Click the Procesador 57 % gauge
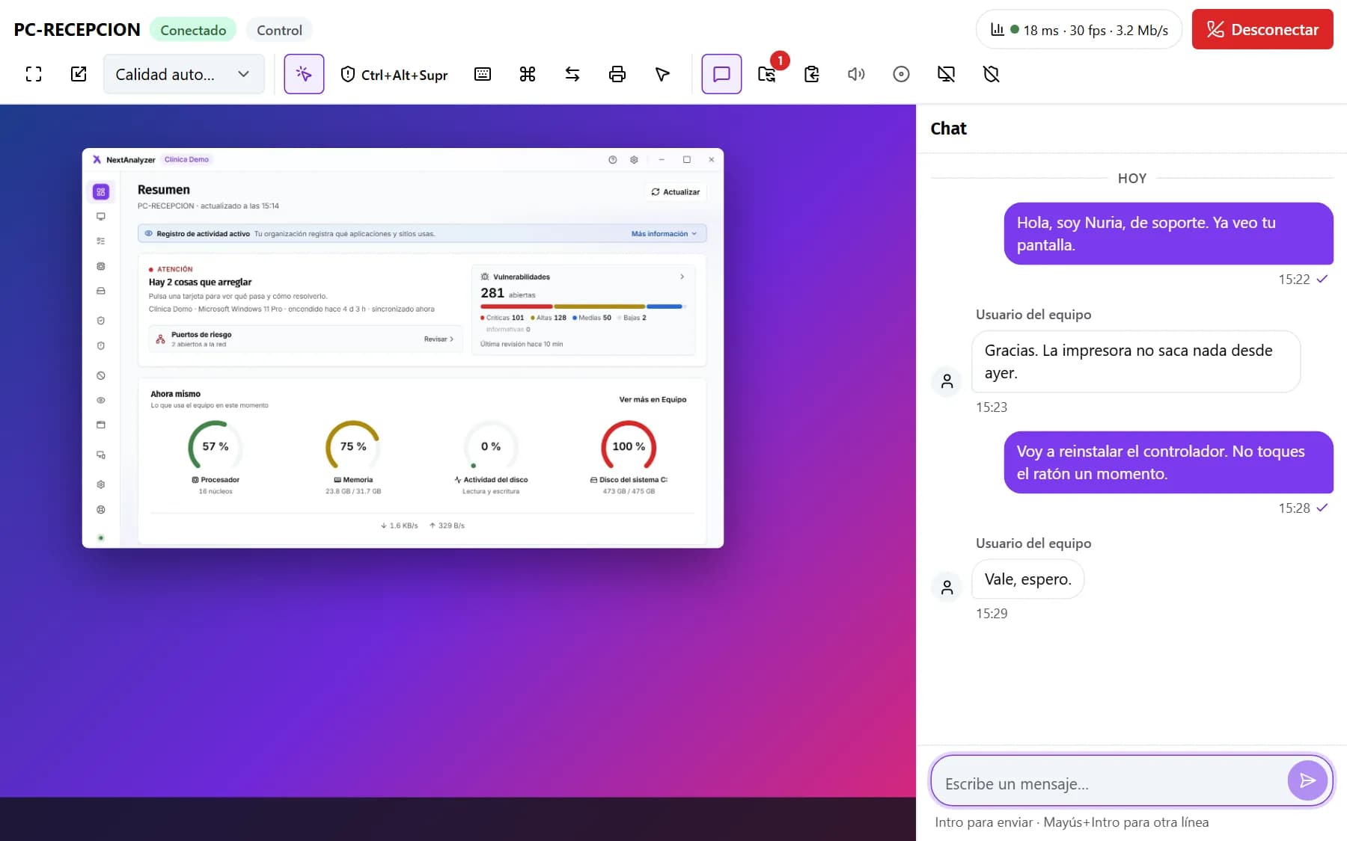1347x841 pixels. [x=216, y=446]
